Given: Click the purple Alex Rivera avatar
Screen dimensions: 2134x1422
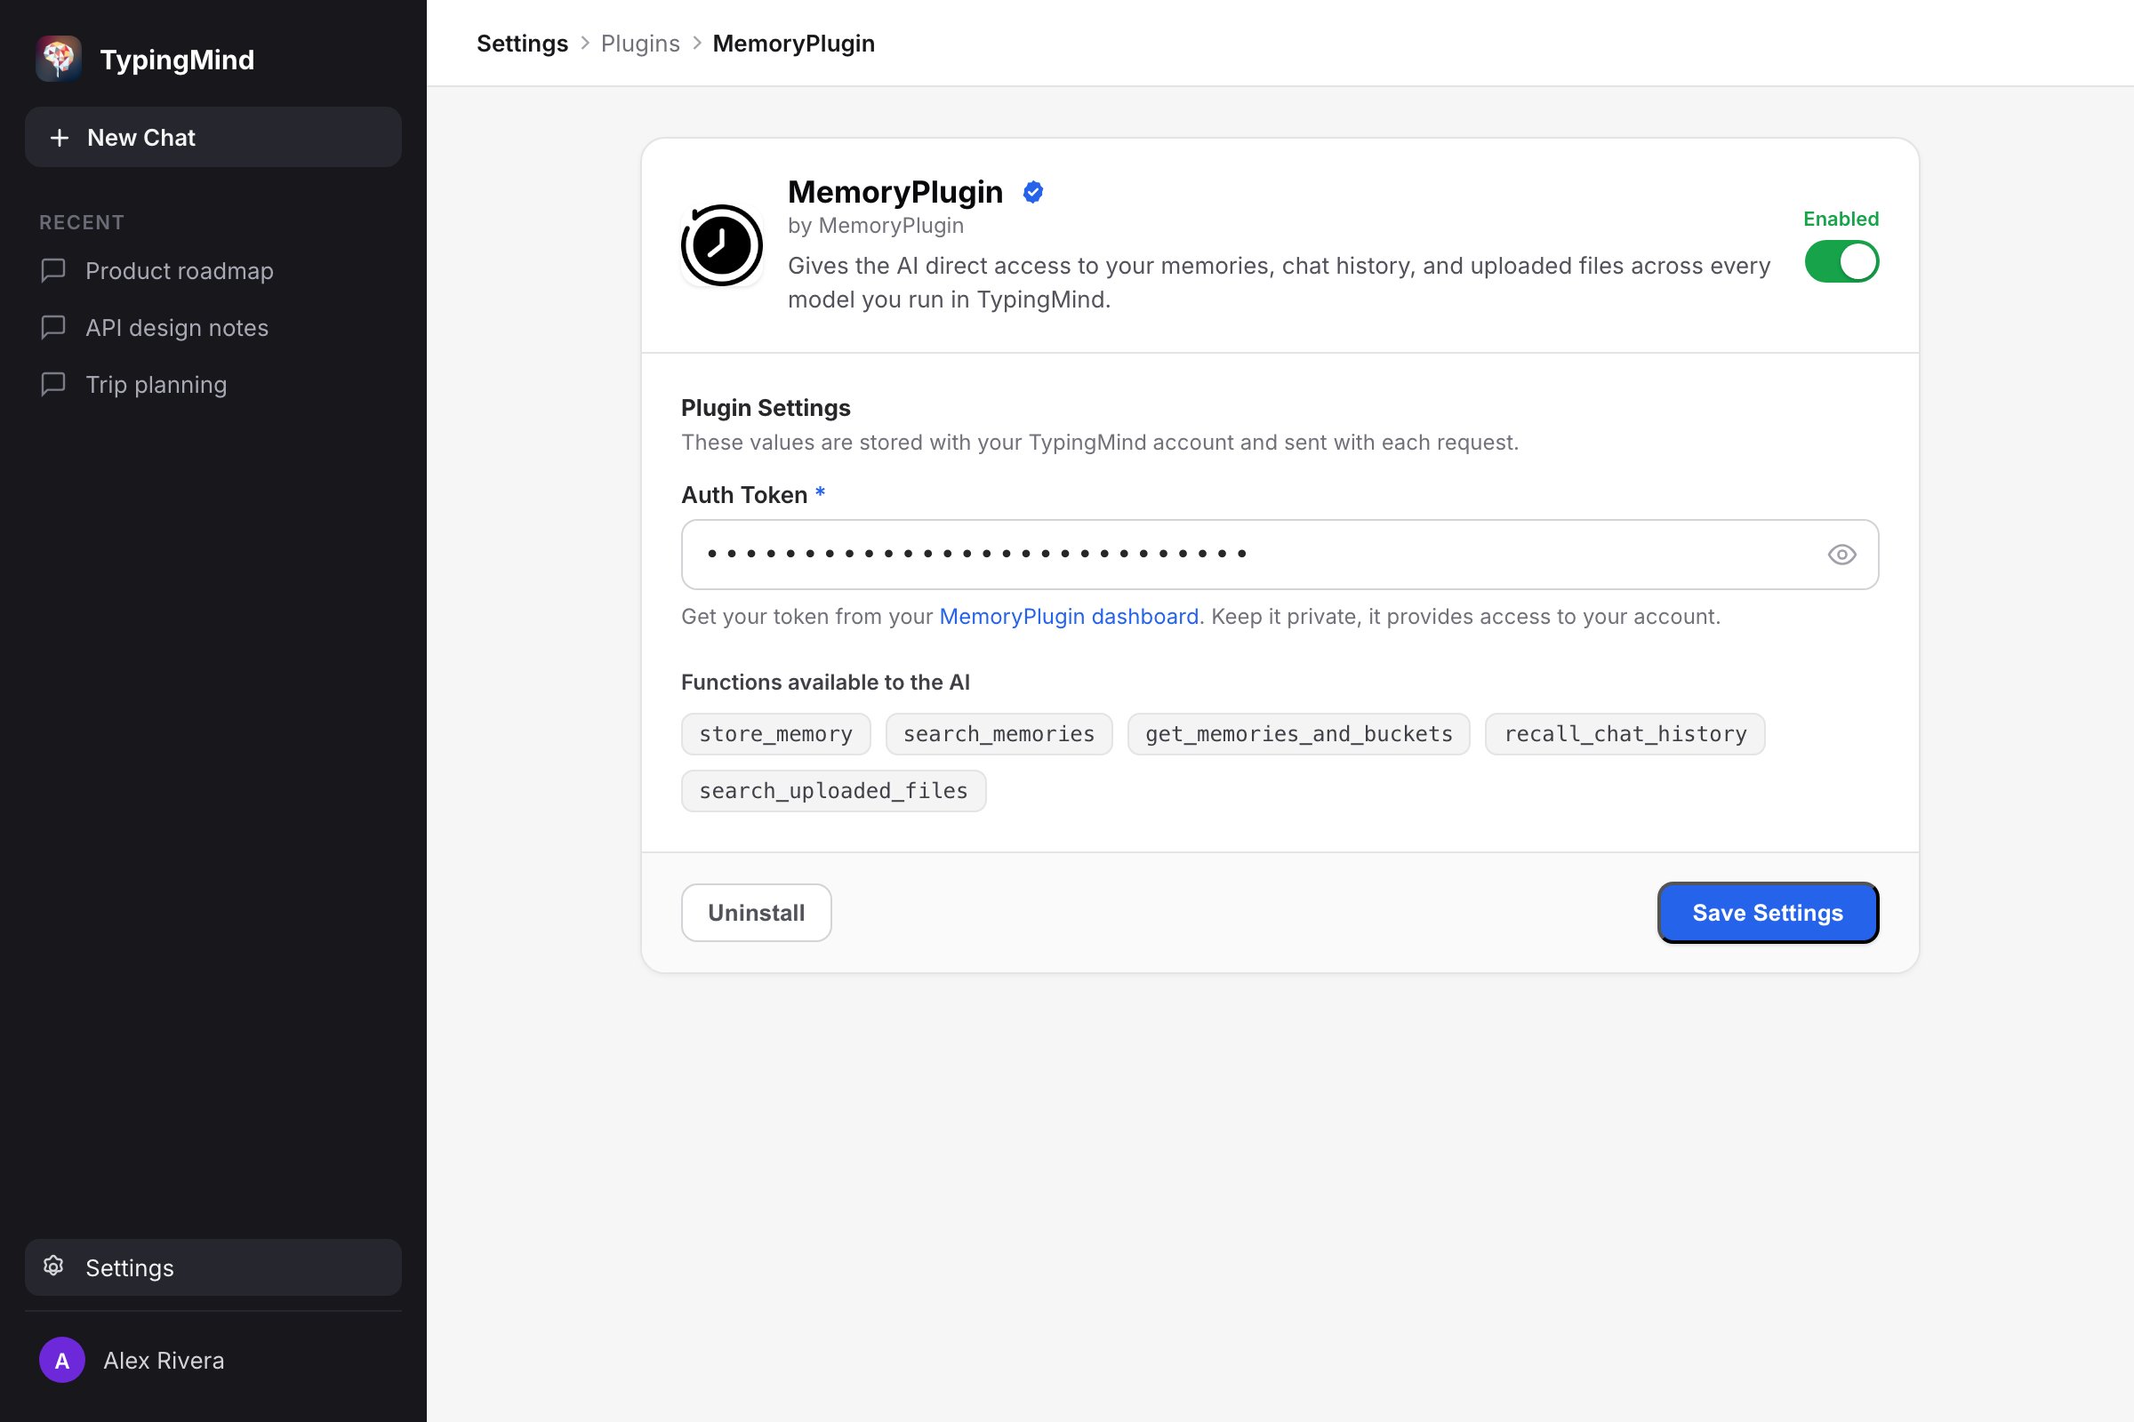Looking at the screenshot, I should (x=61, y=1360).
